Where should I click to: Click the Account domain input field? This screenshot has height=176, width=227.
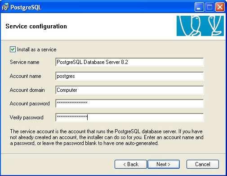[129, 90]
